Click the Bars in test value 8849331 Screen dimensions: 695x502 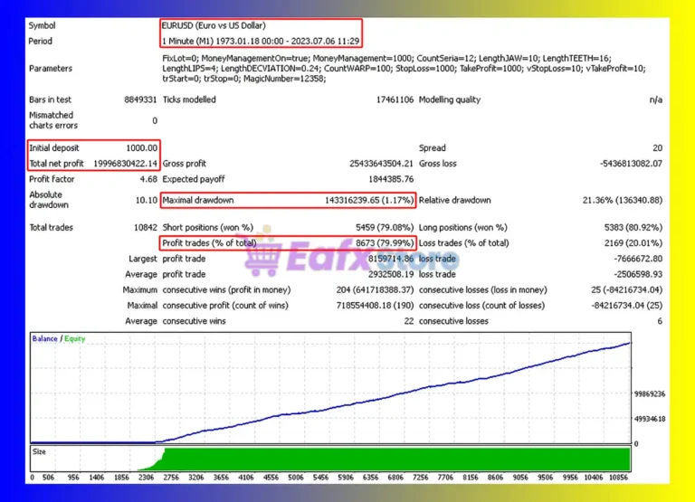[x=140, y=99]
